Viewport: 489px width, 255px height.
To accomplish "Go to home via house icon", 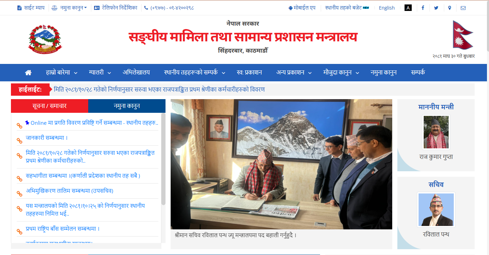I will [28, 72].
